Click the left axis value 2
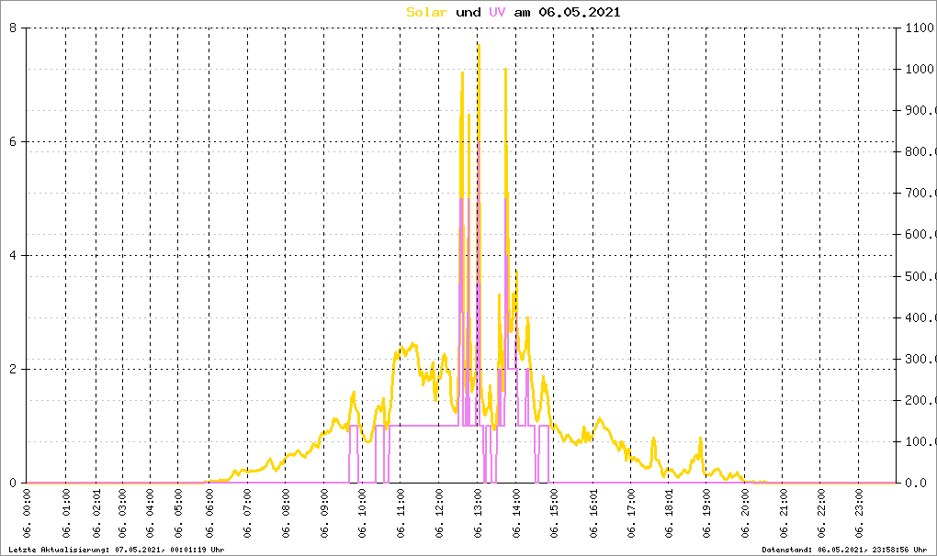Screen dimensions: 937x556 tap(13, 369)
